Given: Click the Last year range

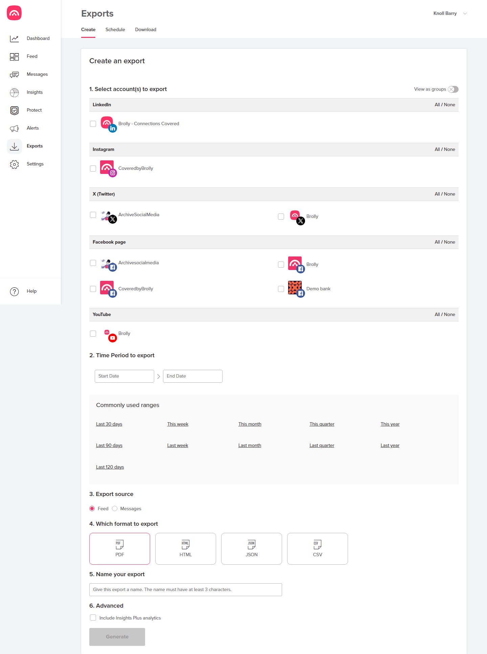Looking at the screenshot, I should pyautogui.click(x=390, y=446).
